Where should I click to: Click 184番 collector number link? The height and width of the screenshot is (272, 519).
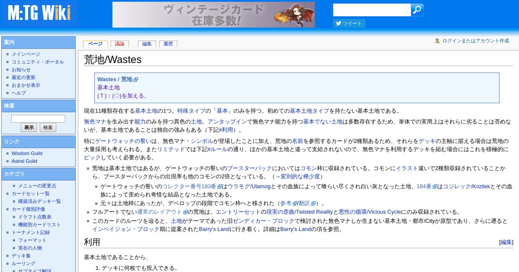pos(424,187)
